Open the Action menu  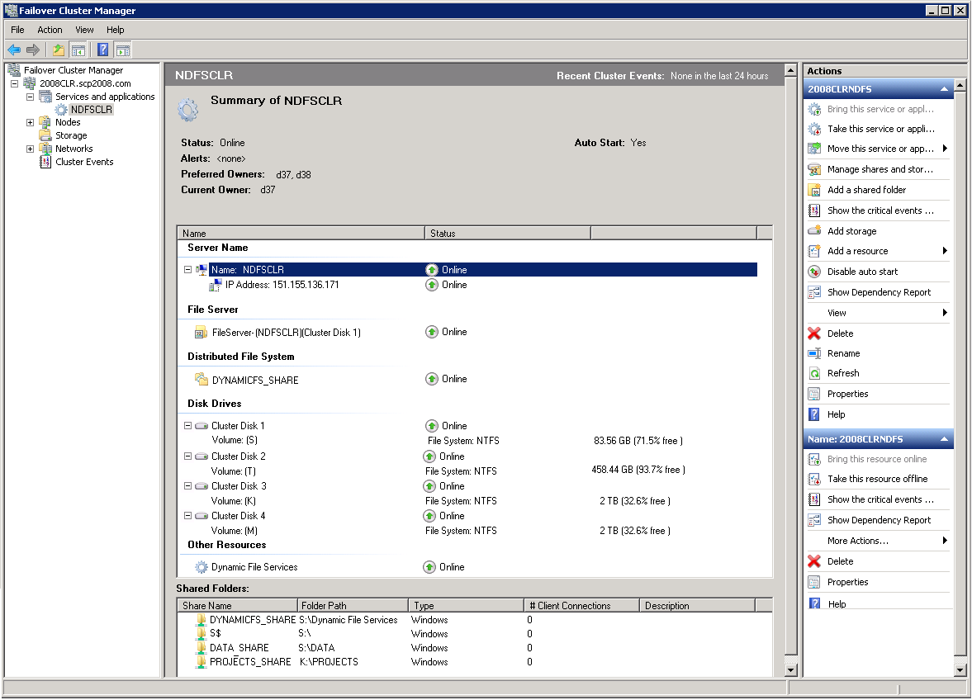[x=50, y=30]
